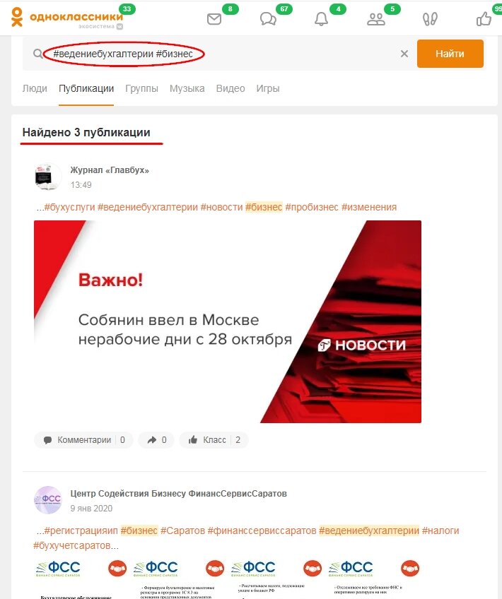The image size is (502, 599).
Task: Click Комментарии button under first post
Action: tap(83, 439)
